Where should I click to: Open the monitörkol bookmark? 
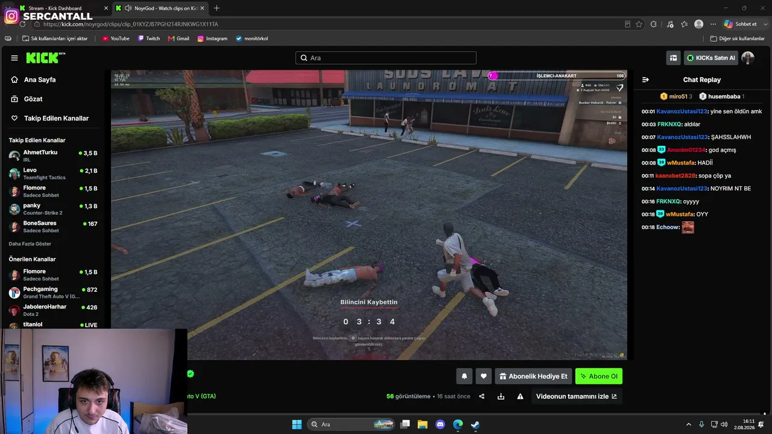point(252,39)
